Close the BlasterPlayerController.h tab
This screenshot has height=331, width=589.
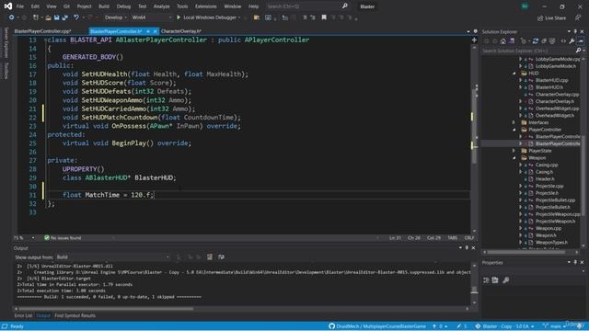(155, 31)
